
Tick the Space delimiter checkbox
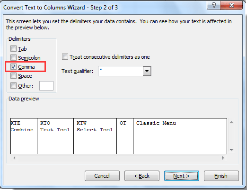click(x=13, y=76)
